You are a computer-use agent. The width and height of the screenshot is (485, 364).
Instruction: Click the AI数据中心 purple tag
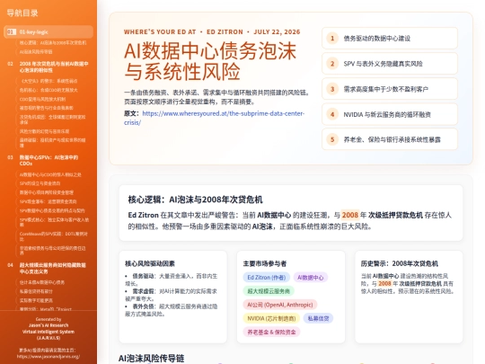pos(310,278)
